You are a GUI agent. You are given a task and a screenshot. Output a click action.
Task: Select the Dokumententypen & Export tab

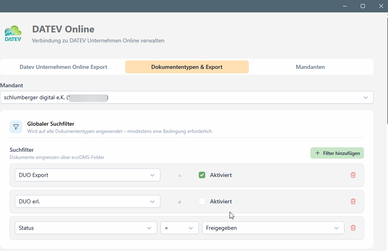pos(187,67)
